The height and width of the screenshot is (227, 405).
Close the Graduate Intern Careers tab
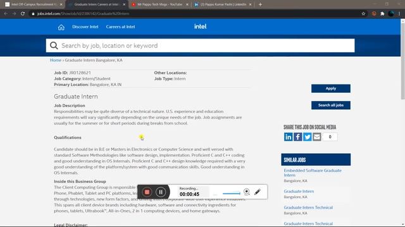pos(124,4)
